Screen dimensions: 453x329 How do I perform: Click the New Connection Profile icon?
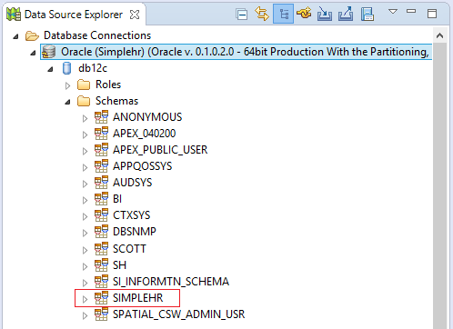tap(304, 14)
